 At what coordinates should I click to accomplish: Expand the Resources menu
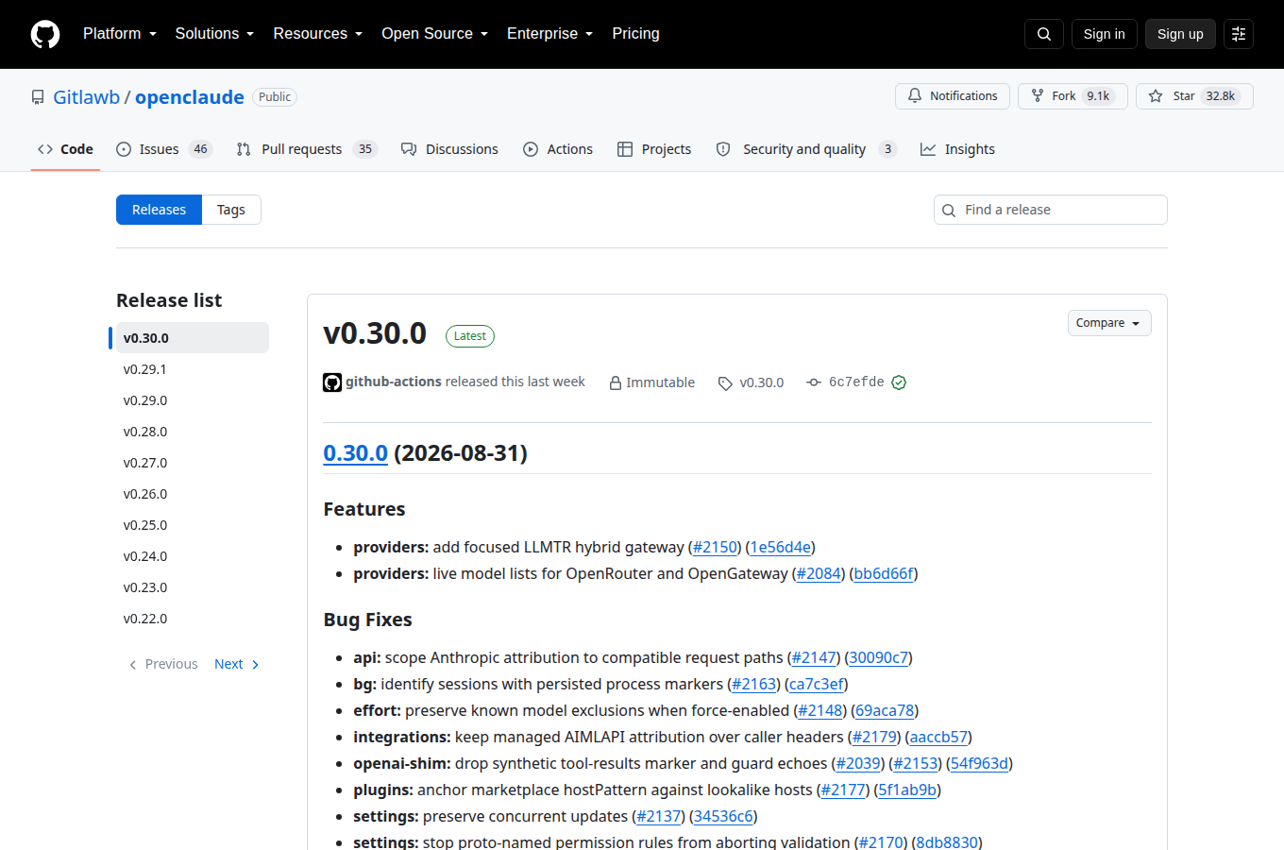click(318, 33)
